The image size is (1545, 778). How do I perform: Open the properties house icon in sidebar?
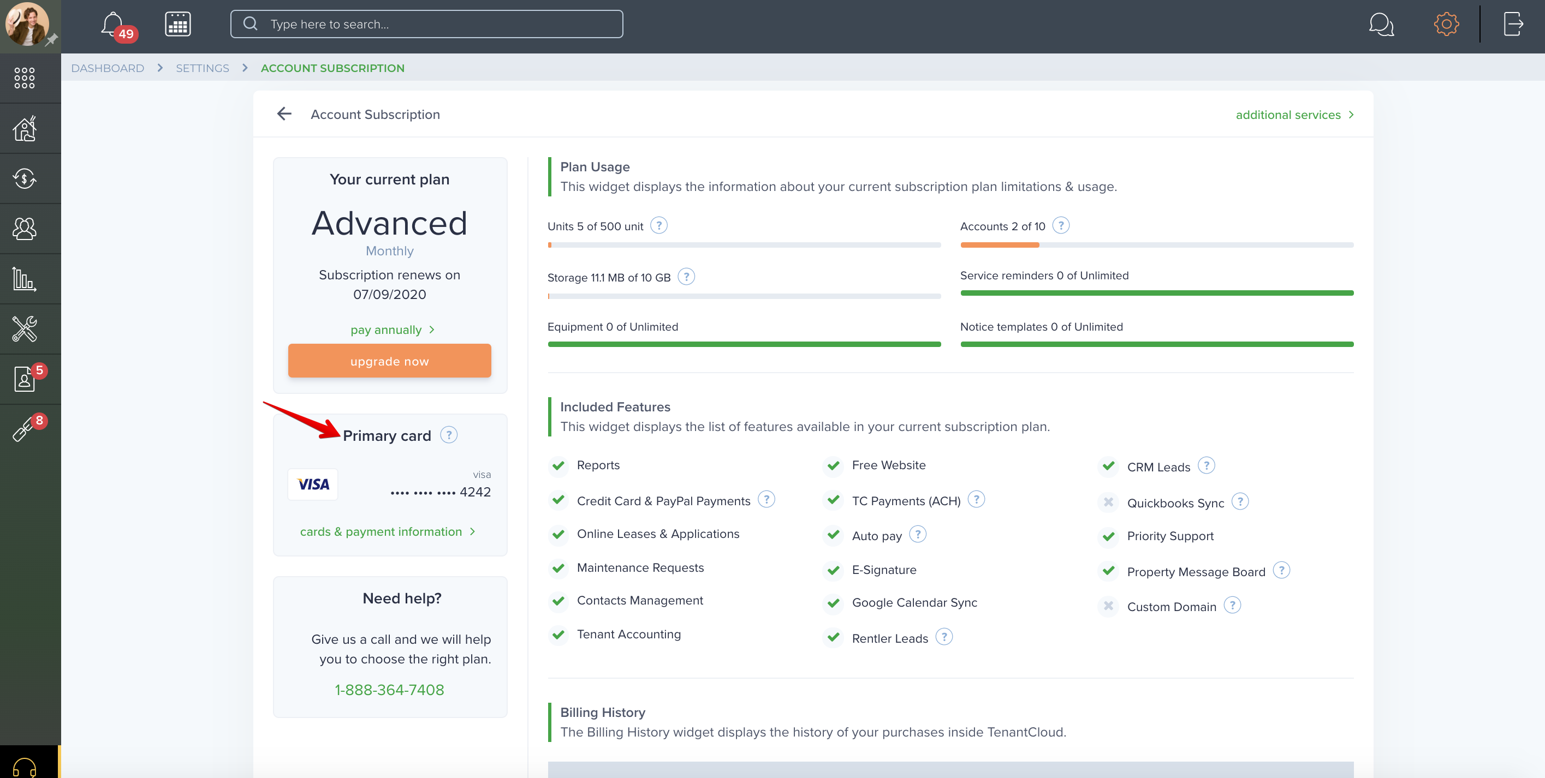(25, 128)
